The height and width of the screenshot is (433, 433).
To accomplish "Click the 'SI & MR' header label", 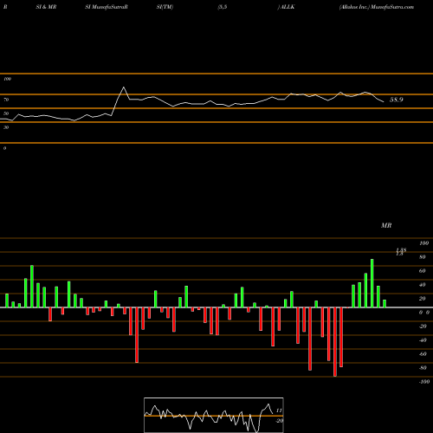I will (x=46, y=7).
